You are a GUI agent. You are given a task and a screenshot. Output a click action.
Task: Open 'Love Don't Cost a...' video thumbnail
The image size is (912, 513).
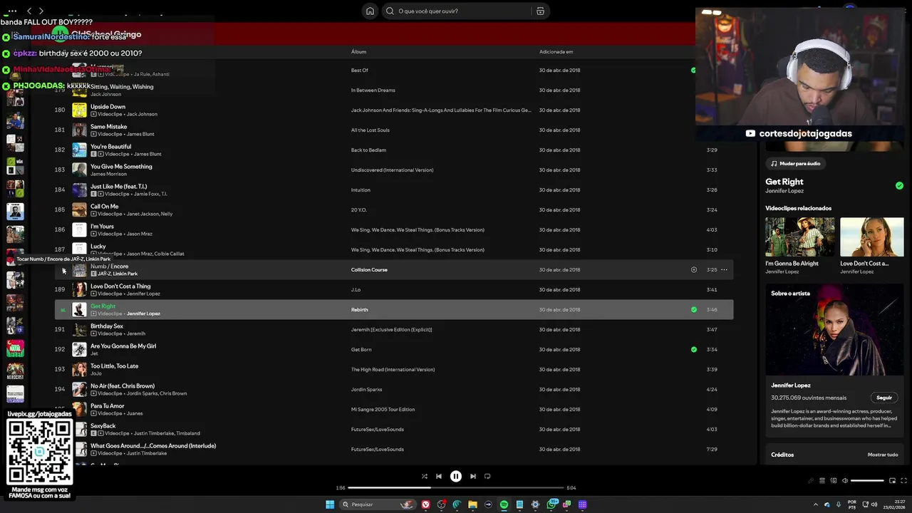pyautogui.click(x=871, y=237)
